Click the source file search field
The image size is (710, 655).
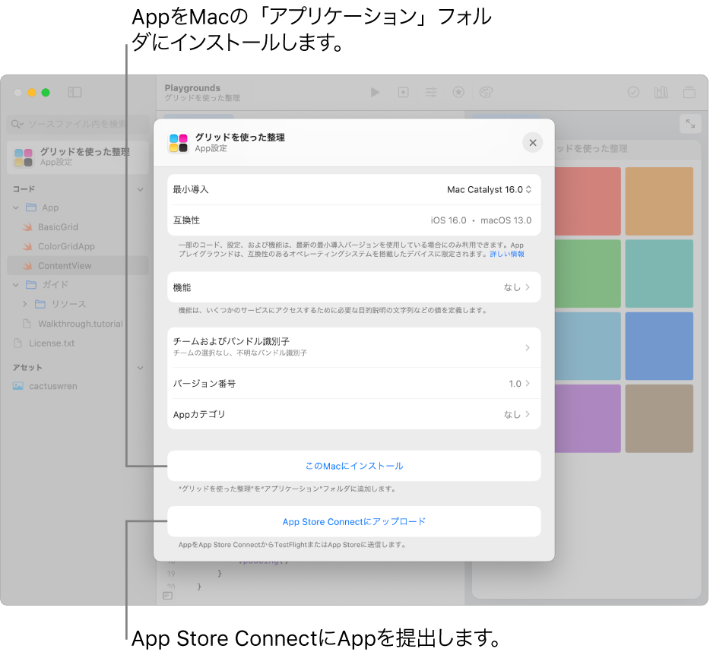(x=78, y=124)
